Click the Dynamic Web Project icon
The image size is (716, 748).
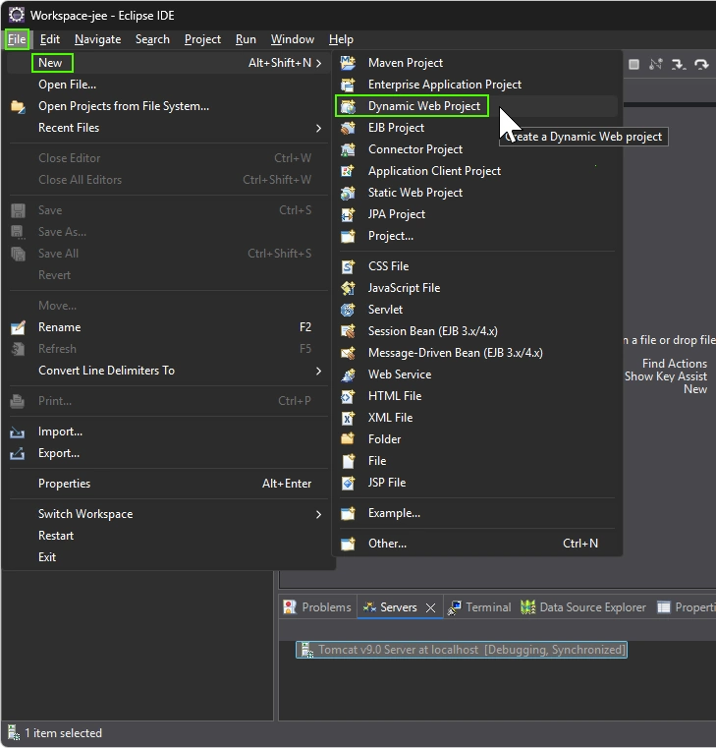pos(348,106)
